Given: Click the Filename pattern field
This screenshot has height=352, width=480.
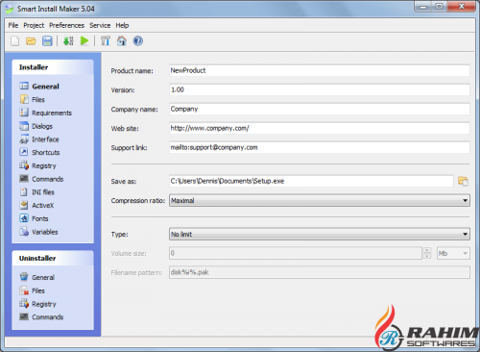Looking at the screenshot, I should pos(320,272).
